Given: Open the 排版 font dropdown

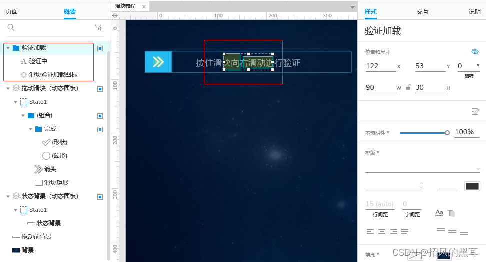Looking at the screenshot, I should click(x=423, y=168).
